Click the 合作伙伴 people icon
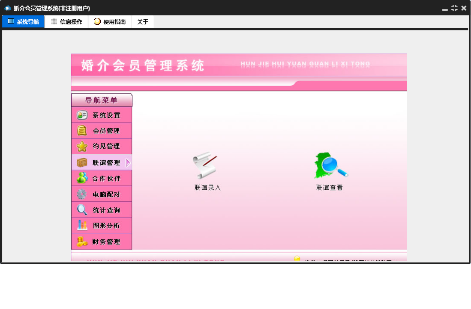Image resolution: width=471 pixels, height=309 pixels. 82,178
